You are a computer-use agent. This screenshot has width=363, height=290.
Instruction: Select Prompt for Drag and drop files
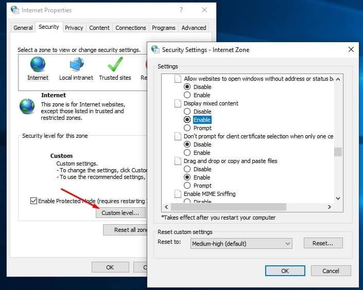187,186
